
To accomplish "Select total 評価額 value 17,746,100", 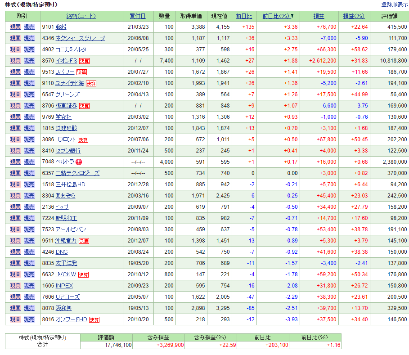I will point(118,345).
